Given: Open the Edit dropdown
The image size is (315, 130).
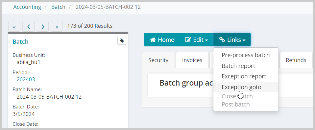Looking at the screenshot, I should pos(196,40).
